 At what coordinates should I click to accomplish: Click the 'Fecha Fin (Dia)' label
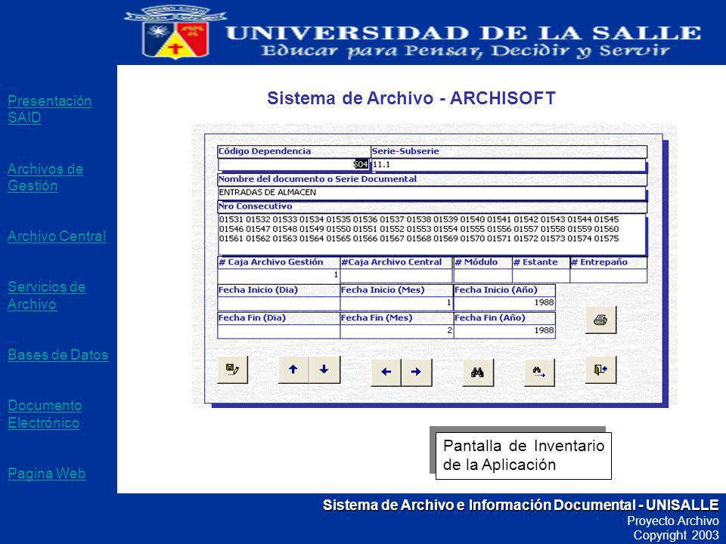(253, 318)
